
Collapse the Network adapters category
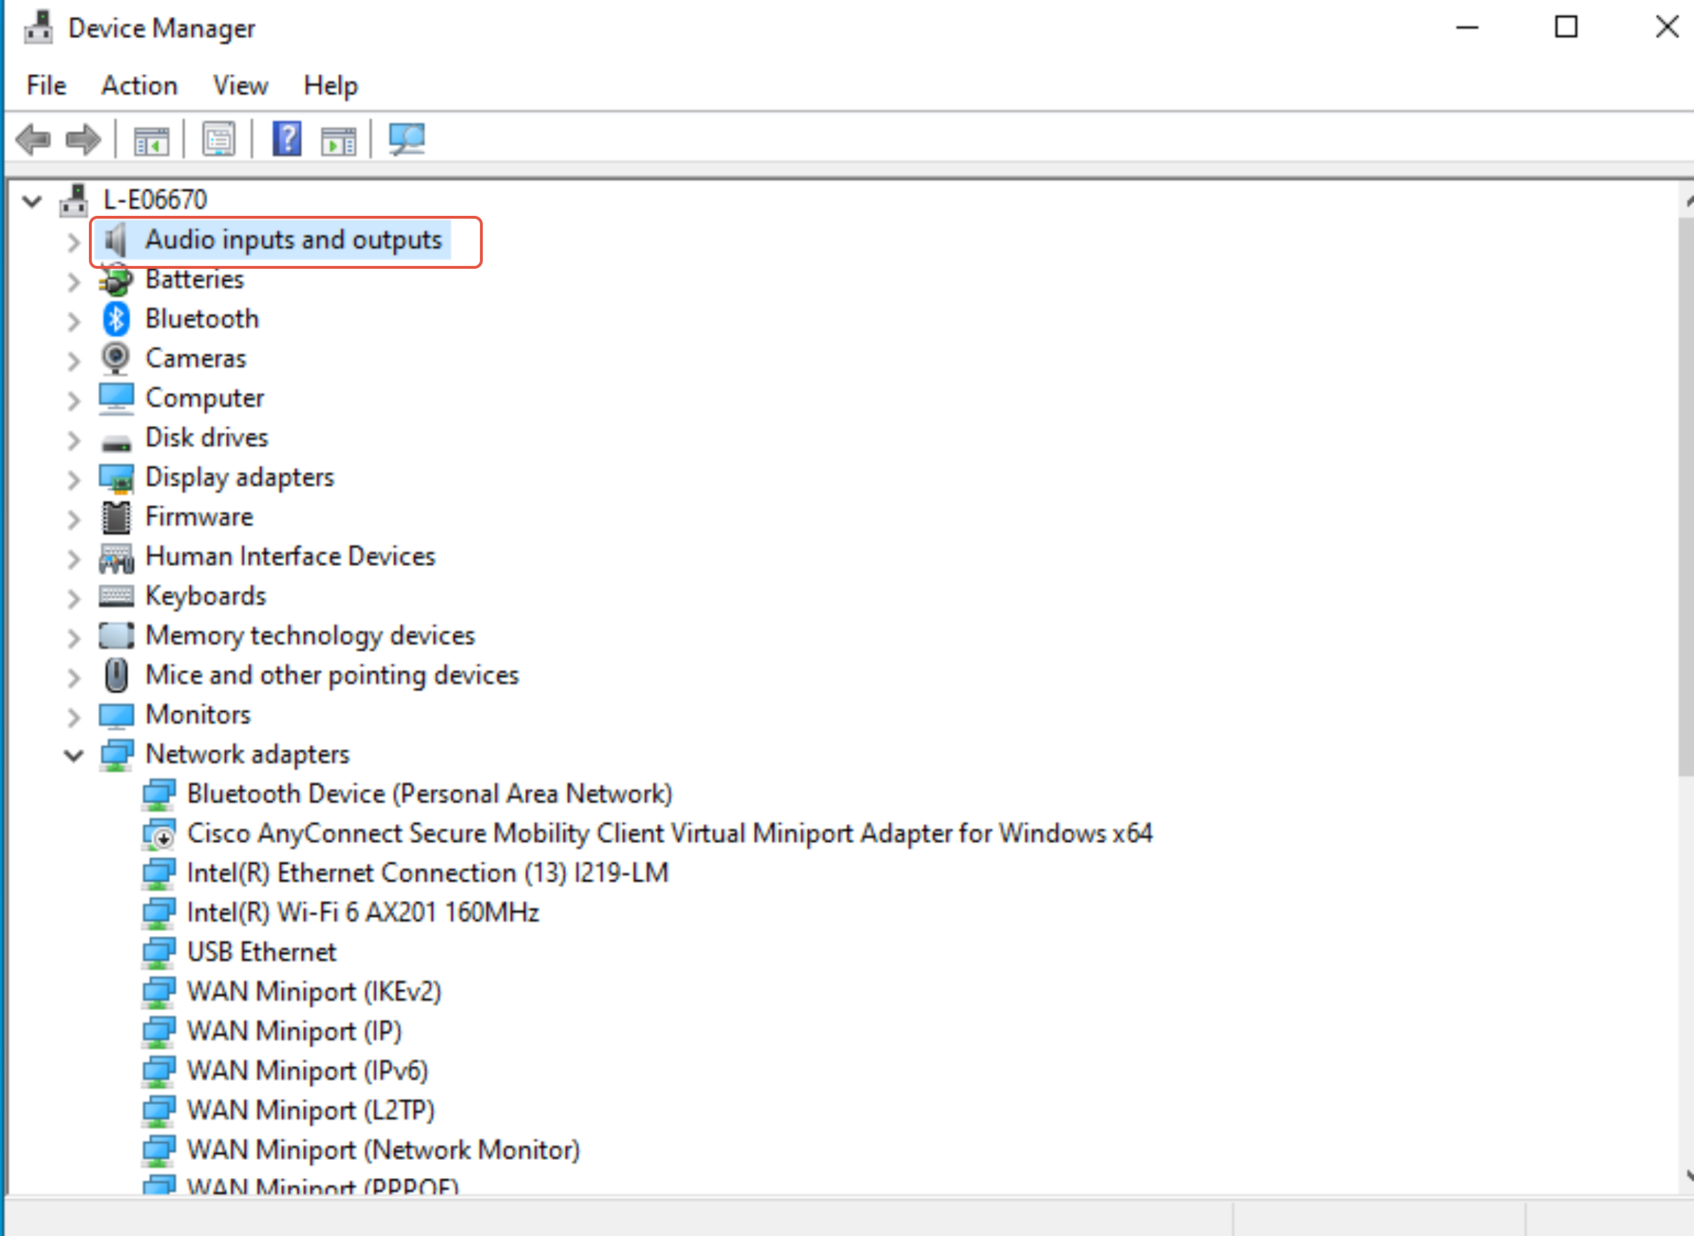coord(73,756)
